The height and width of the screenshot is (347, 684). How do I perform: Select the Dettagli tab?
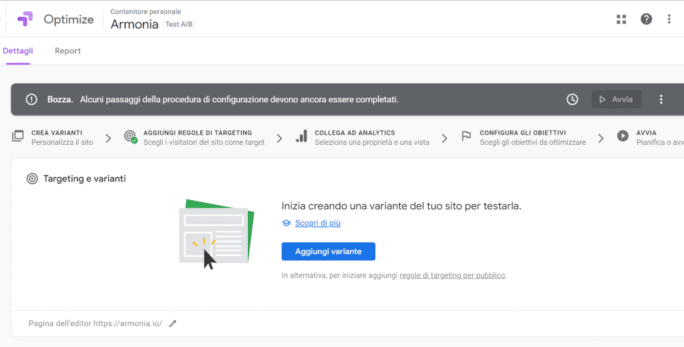click(x=18, y=51)
